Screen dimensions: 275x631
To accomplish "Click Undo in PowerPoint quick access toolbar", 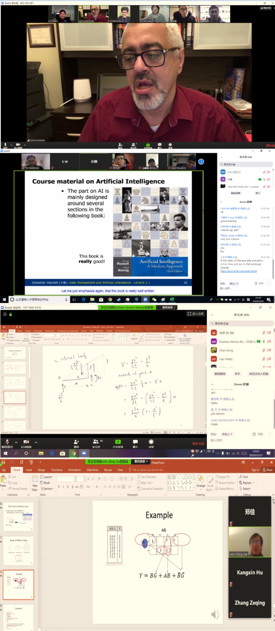I will click(12, 462).
